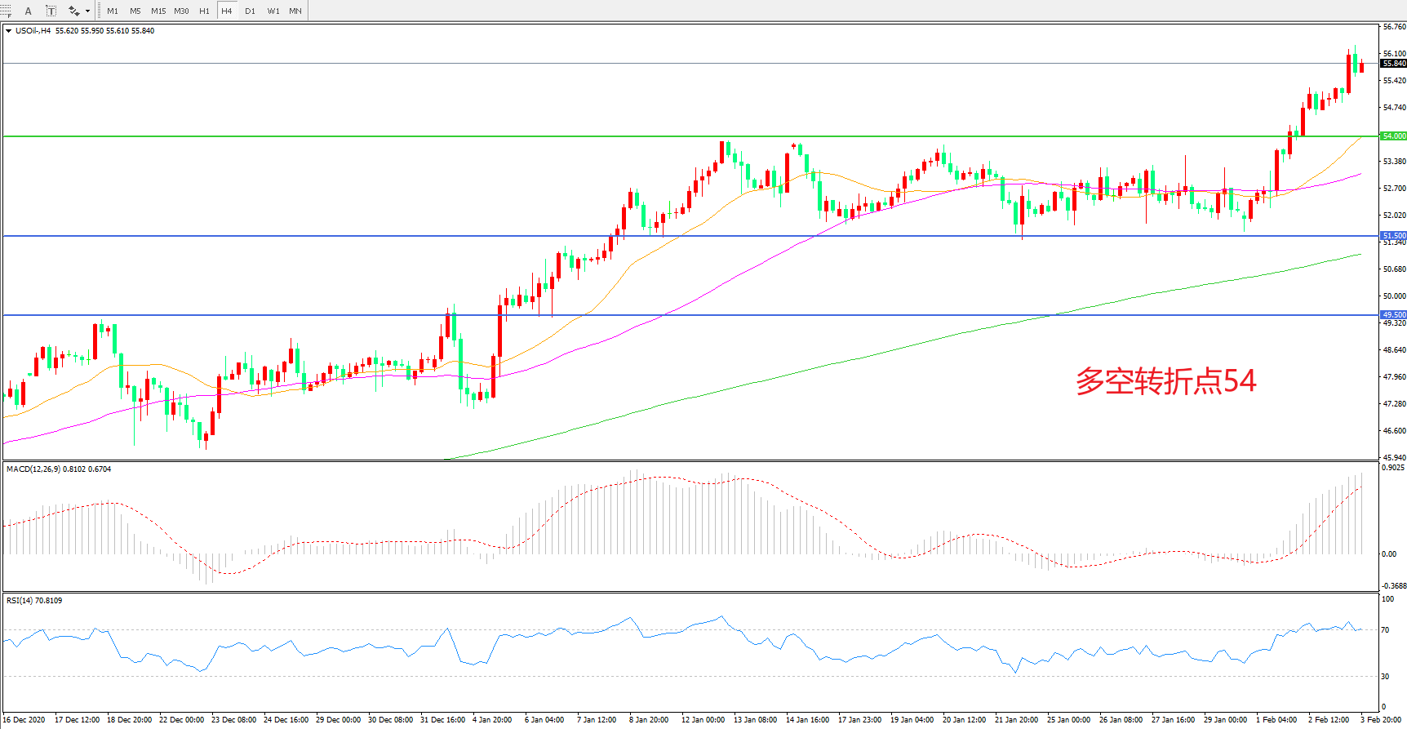
Task: Select the red 多空转折点54 text annotation
Action: 1165,381
